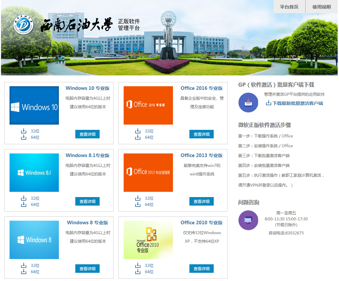Image resolution: width=339 pixels, height=281 pixels.
Task: Open Windows 10 专业版 title link
Action: (x=87, y=88)
